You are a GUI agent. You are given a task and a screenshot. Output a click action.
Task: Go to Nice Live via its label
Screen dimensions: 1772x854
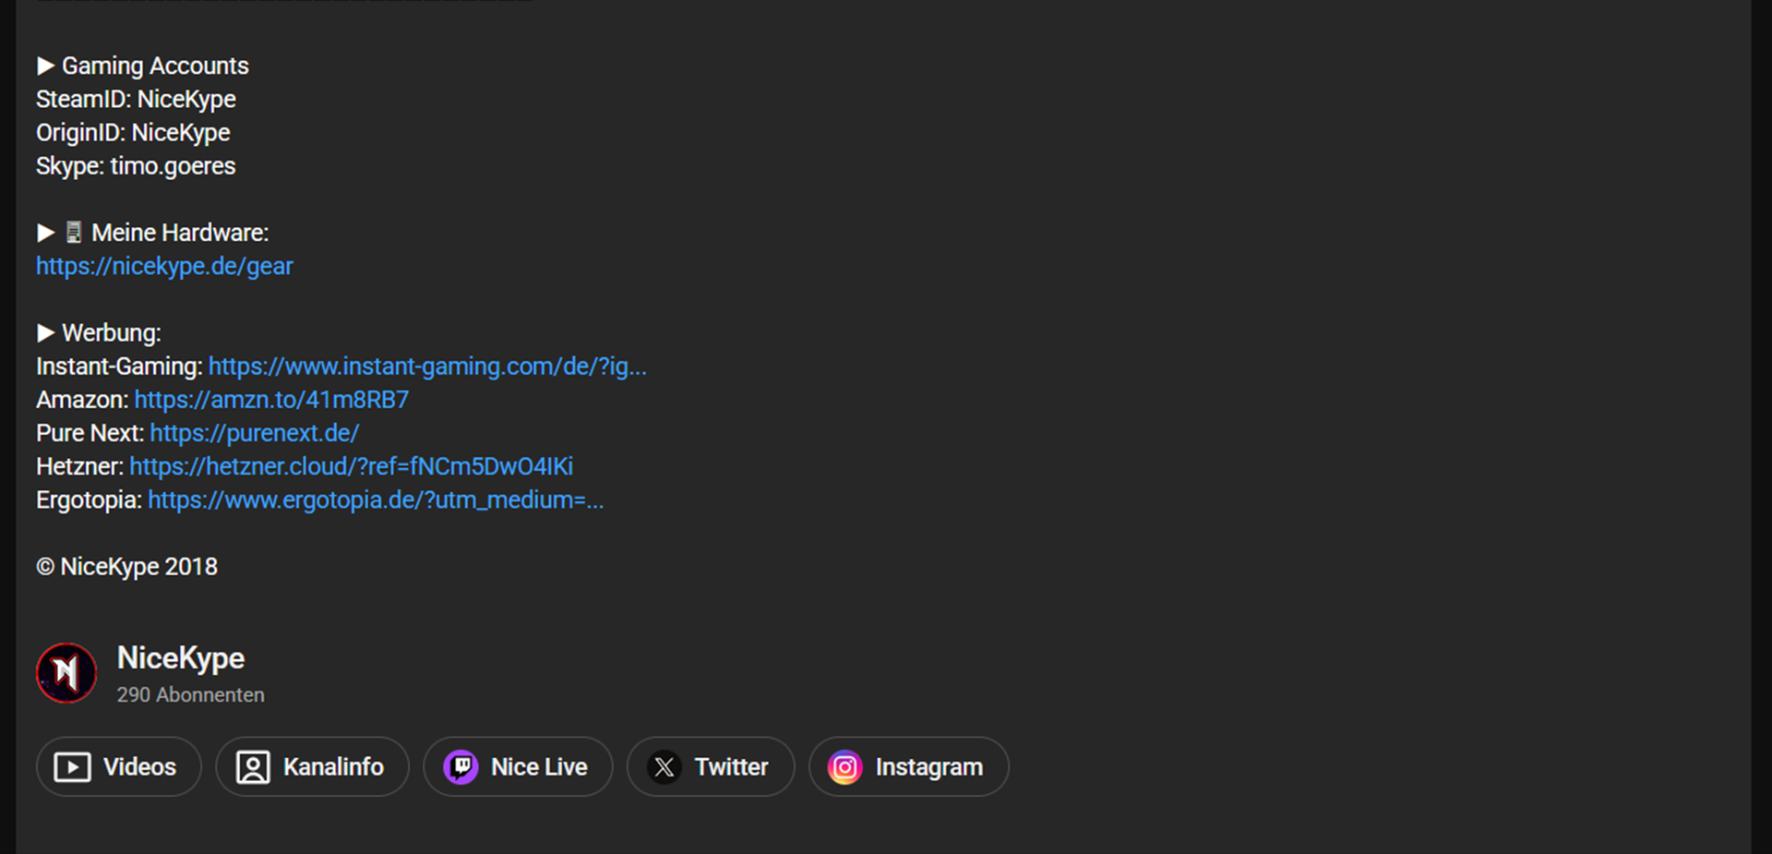pyautogui.click(x=539, y=767)
